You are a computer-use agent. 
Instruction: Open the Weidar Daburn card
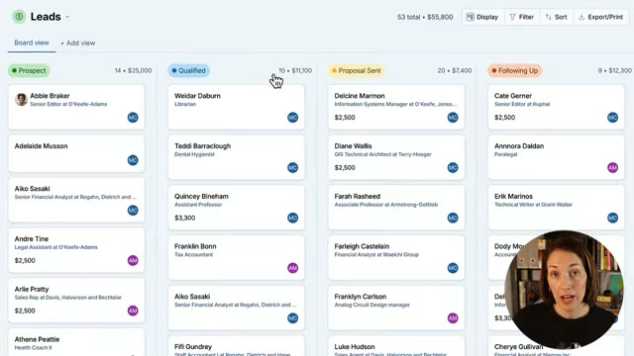pyautogui.click(x=236, y=107)
